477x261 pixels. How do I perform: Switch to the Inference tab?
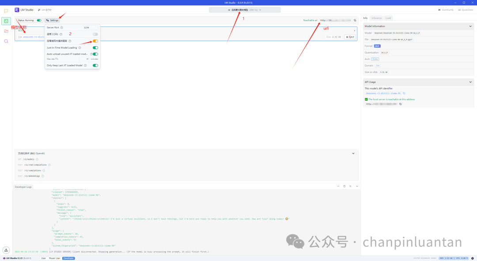(376, 18)
